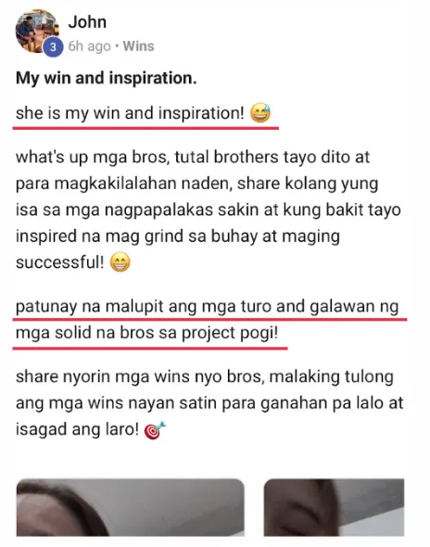Click the text isagad ang laro
This screenshot has width=430, height=547.
pyautogui.click(x=78, y=429)
